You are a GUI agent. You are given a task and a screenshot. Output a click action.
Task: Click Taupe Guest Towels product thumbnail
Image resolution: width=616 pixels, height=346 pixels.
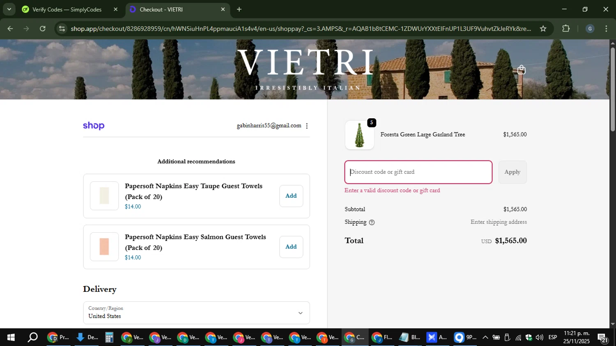pos(104,196)
